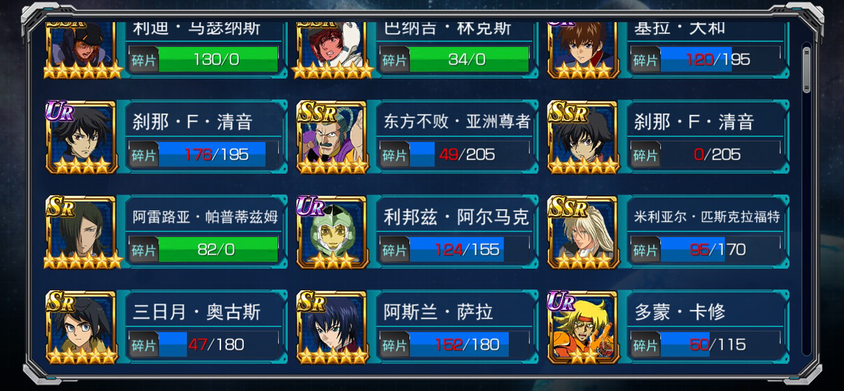Select the SR 三日月·奥古斯 portrait
Viewport: 844px width, 391px height.
click(81, 328)
